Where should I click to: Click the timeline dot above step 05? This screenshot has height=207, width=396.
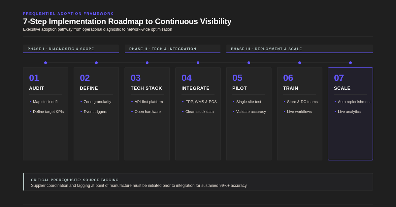tap(249, 63)
